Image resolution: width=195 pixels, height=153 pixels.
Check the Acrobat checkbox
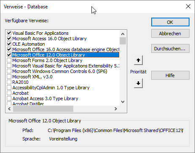tap(9, 93)
